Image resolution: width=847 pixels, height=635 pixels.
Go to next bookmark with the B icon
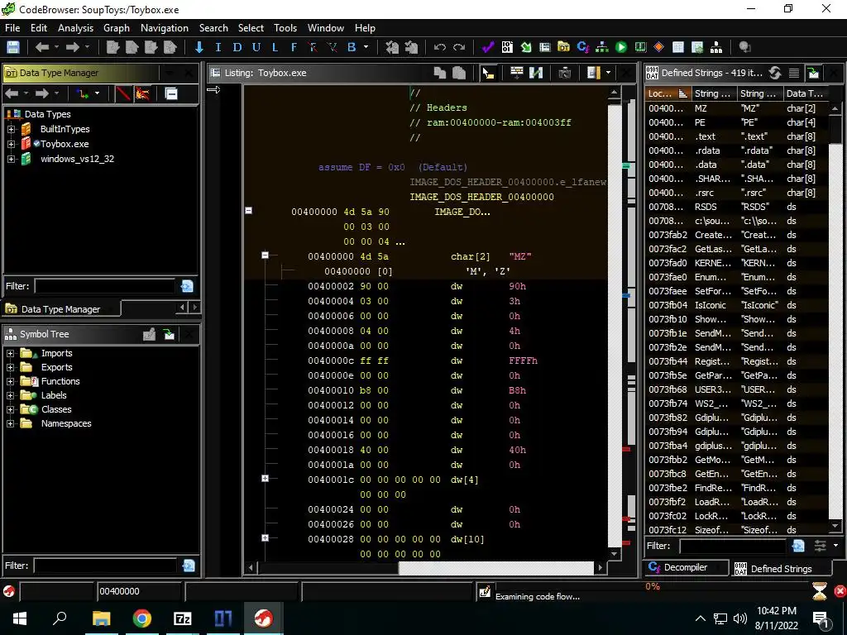[352, 47]
